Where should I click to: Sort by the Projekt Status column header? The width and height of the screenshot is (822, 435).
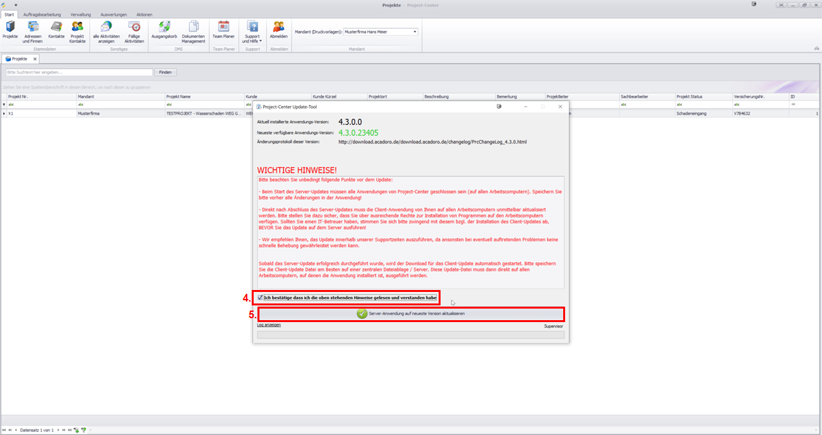tap(690, 97)
